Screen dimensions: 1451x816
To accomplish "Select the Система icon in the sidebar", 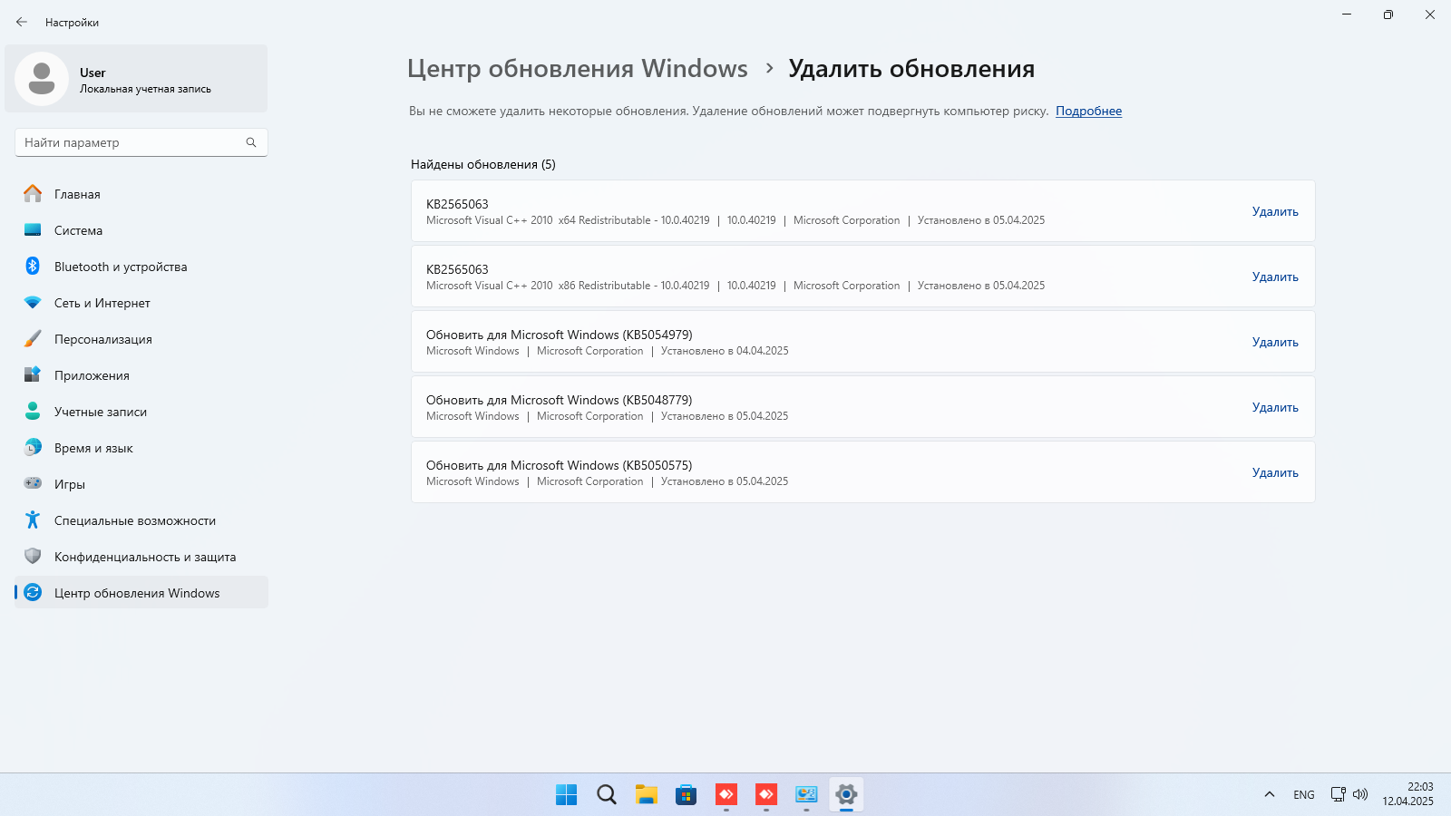I will coord(33,230).
